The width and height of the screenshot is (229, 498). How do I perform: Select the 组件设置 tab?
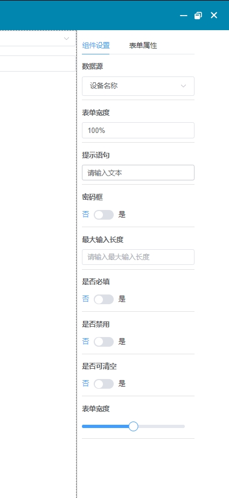pyautogui.click(x=96, y=45)
